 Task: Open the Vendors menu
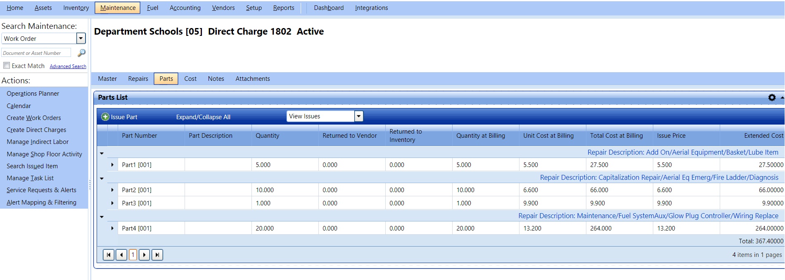click(223, 8)
